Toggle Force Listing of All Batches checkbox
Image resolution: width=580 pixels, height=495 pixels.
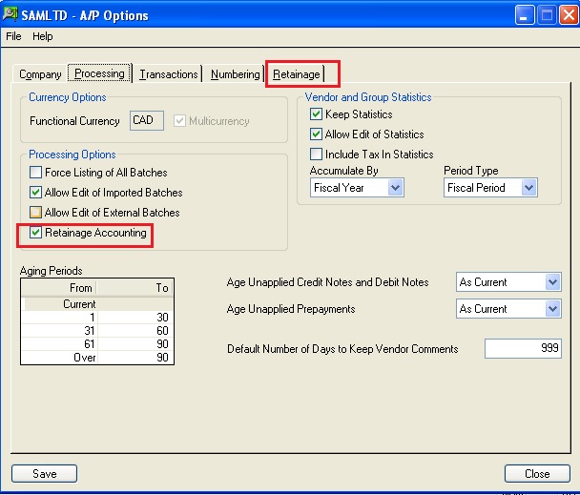(35, 173)
